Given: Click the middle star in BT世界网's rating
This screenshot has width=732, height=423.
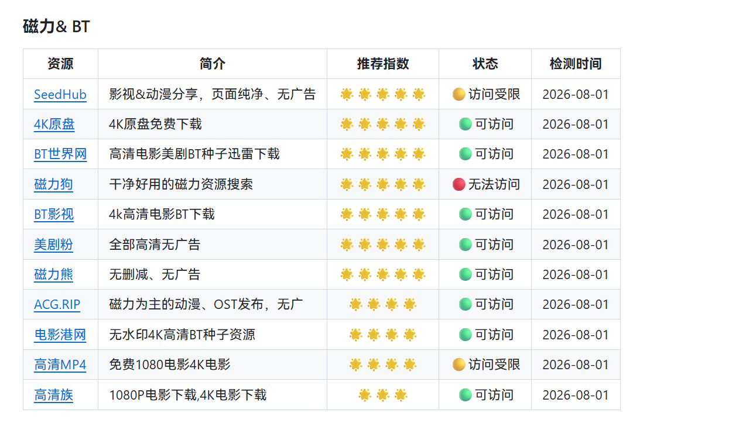Looking at the screenshot, I should [x=383, y=154].
